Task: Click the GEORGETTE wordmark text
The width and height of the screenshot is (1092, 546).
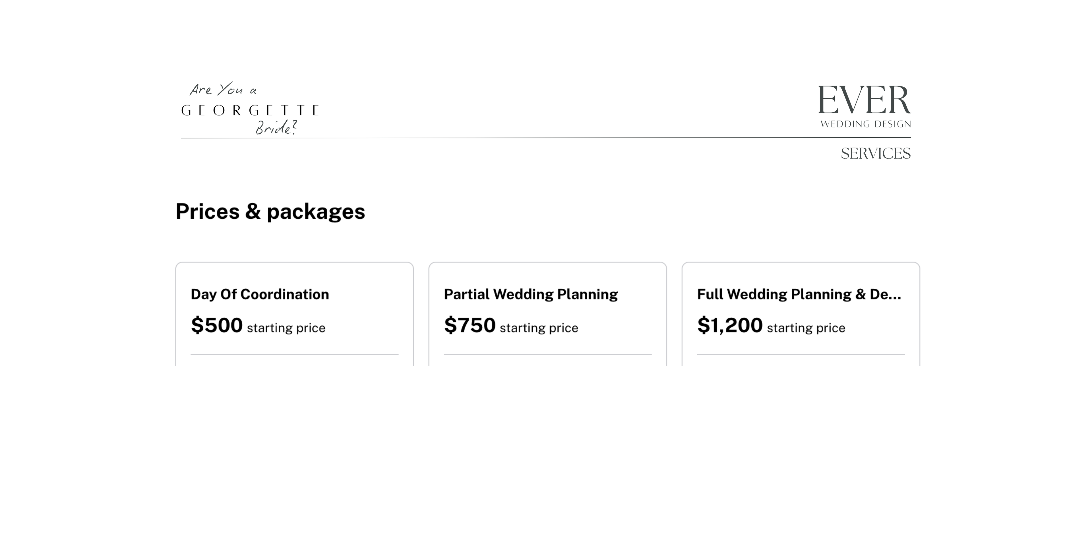Action: pos(250,111)
